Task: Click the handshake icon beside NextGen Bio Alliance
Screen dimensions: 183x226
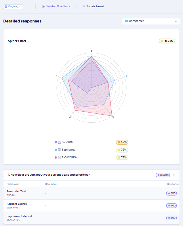Action: point(43,7)
